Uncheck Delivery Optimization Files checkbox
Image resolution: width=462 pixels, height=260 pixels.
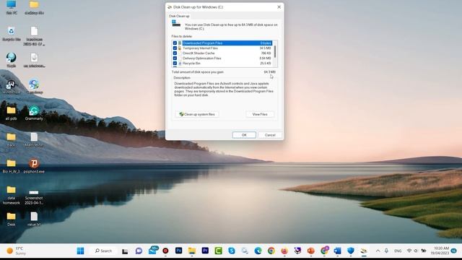click(175, 58)
